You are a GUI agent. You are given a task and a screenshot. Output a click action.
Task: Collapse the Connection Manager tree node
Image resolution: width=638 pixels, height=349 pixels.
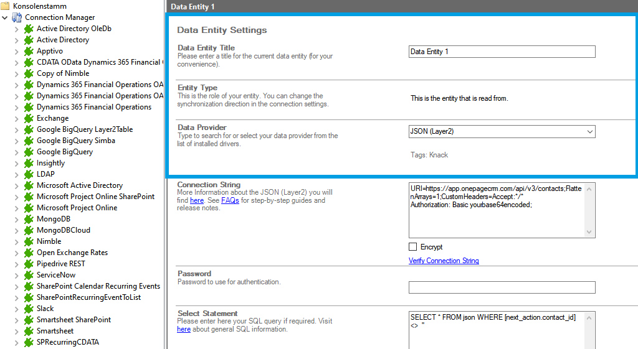pyautogui.click(x=6, y=17)
